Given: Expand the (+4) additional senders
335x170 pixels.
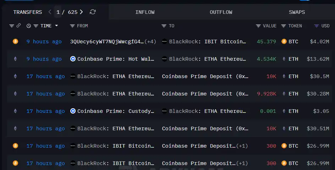Looking at the screenshot, I should [150, 42].
